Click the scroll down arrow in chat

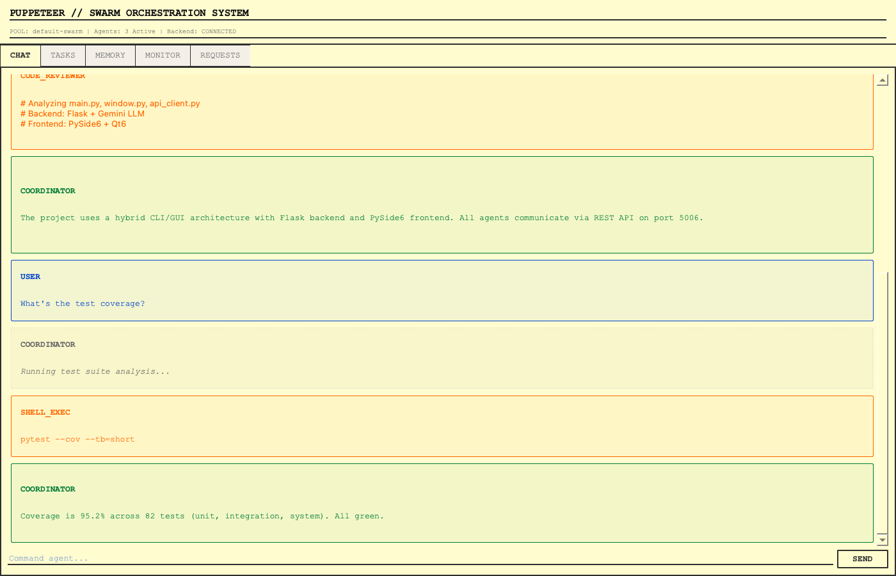(883, 540)
